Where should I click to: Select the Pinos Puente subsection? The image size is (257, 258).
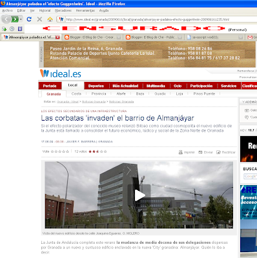point(204,94)
